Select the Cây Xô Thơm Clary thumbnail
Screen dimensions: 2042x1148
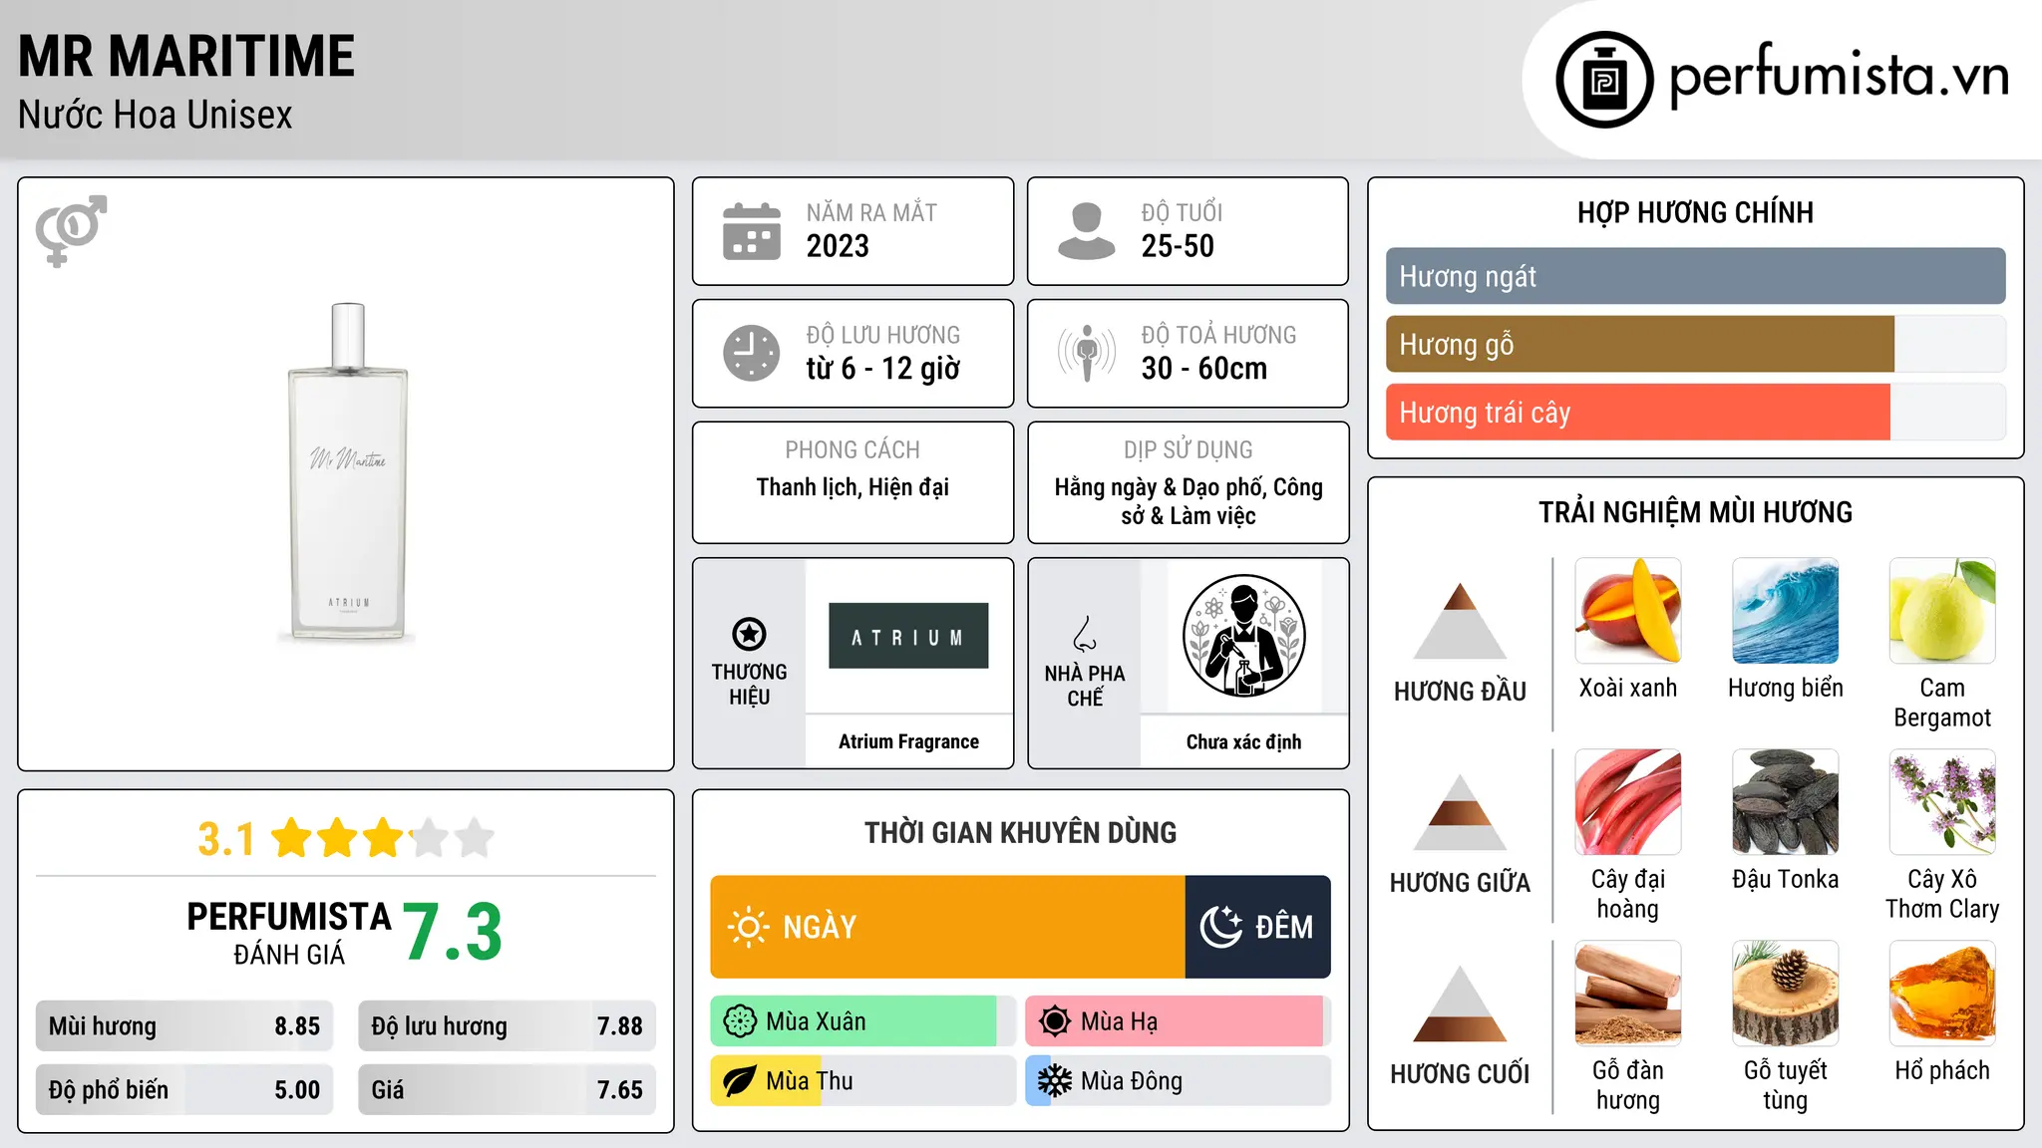pos(1942,802)
